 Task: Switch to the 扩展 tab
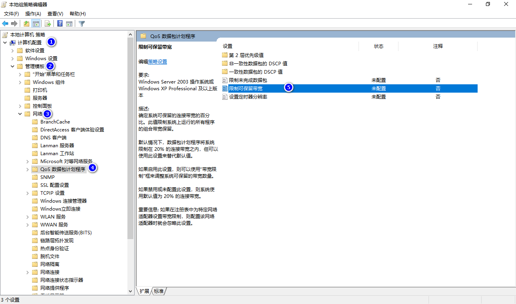pos(144,291)
